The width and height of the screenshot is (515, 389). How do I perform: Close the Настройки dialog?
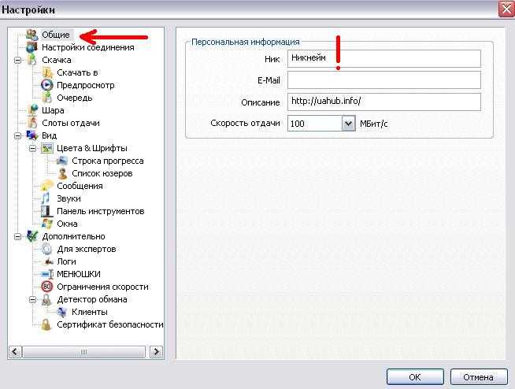click(x=506, y=9)
